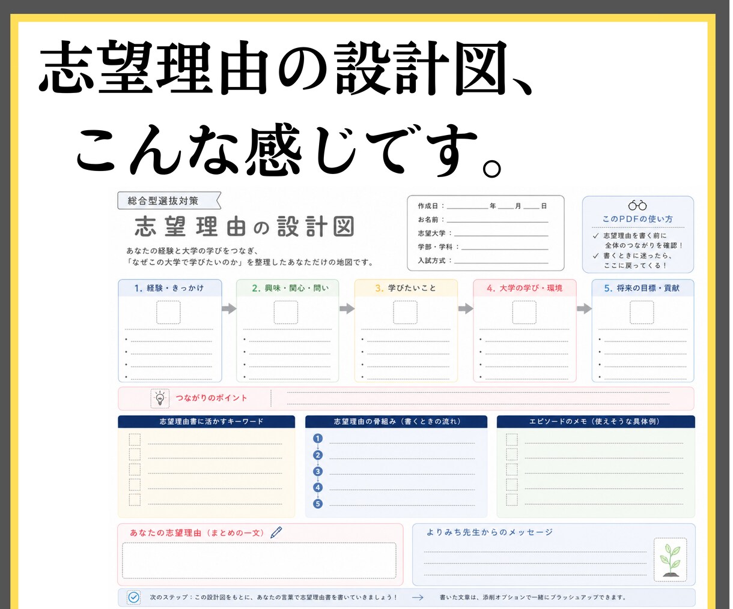Image resolution: width=733 pixels, height=609 pixels.
Task: Click checkmark beside 書くときに迷ったら
Action: [x=596, y=256]
